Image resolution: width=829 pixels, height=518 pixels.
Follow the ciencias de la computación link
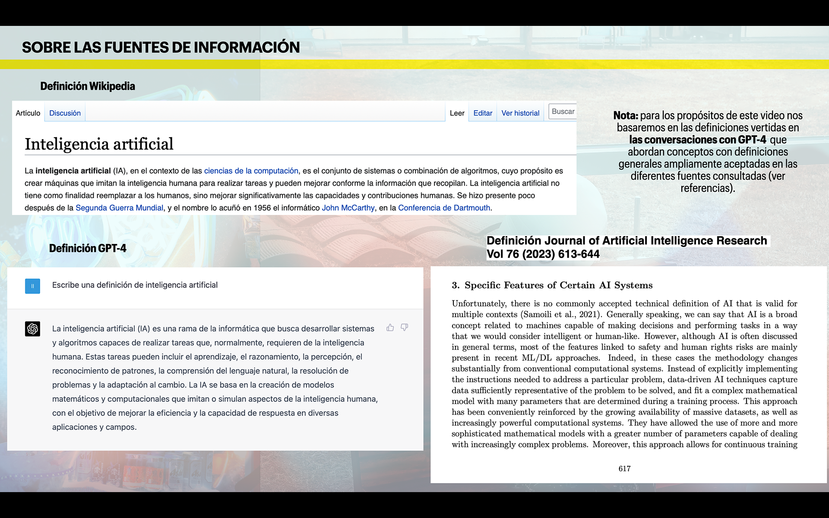click(x=251, y=171)
